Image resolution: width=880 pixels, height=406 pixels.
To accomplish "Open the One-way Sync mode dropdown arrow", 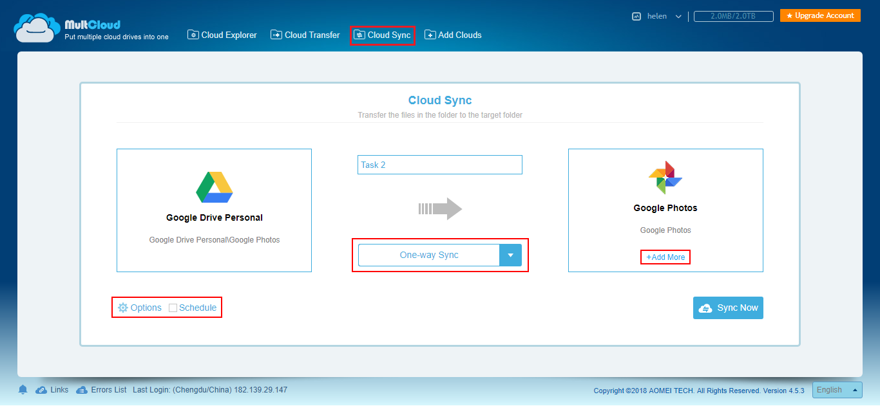I will point(510,255).
